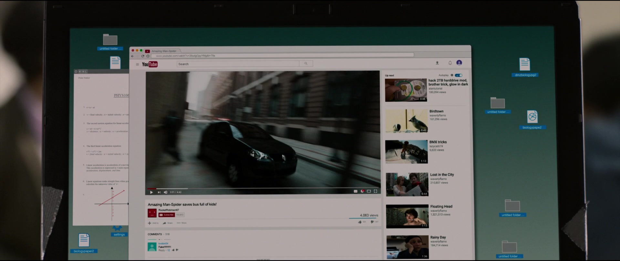Reload the page with the refresh icon

(143, 56)
